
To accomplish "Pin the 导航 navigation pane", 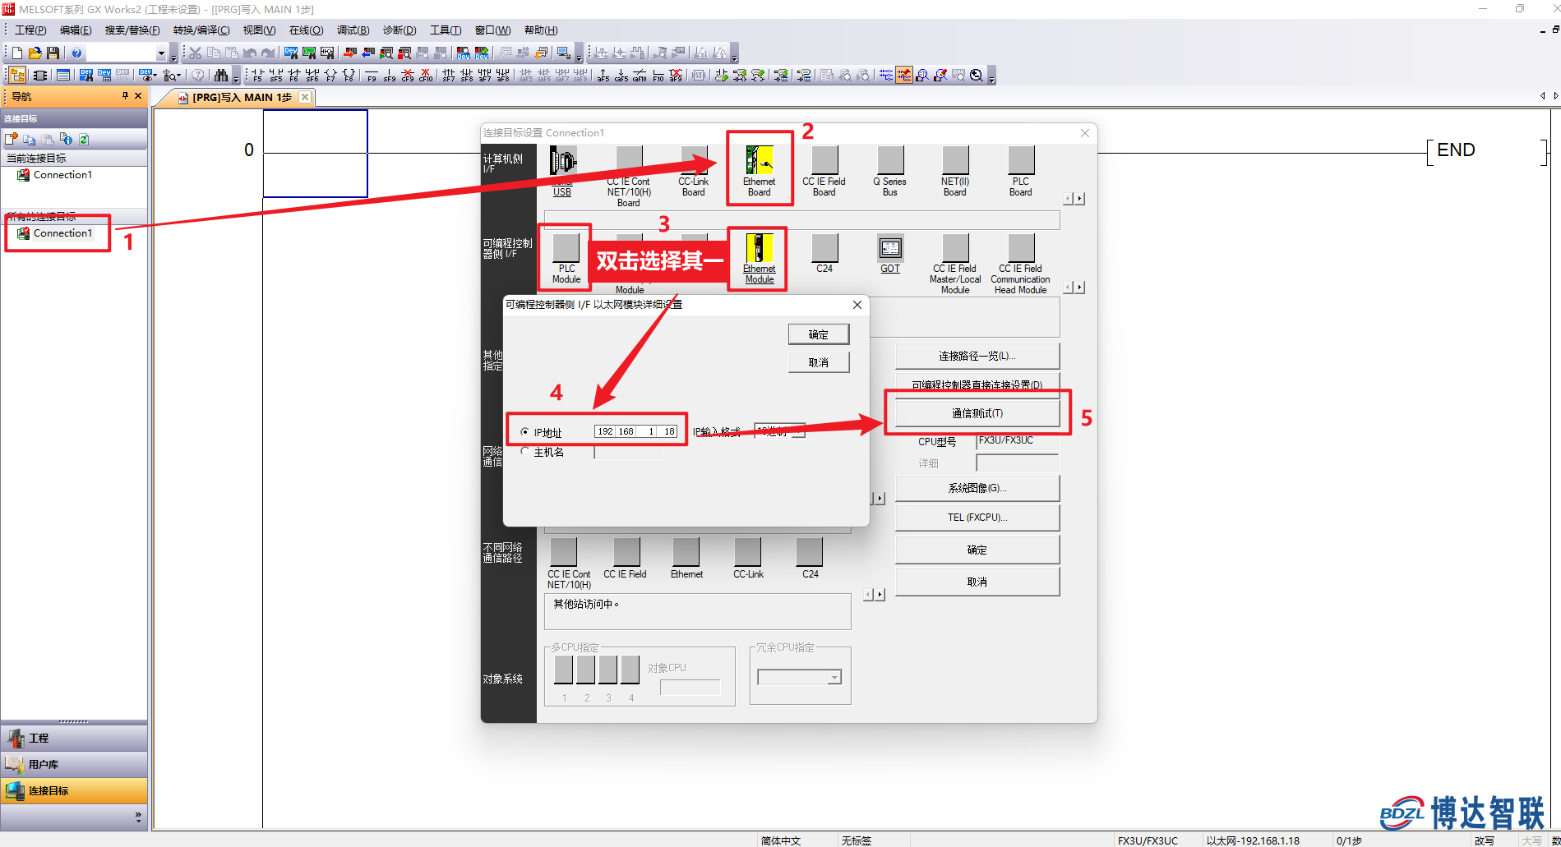I will (x=125, y=96).
